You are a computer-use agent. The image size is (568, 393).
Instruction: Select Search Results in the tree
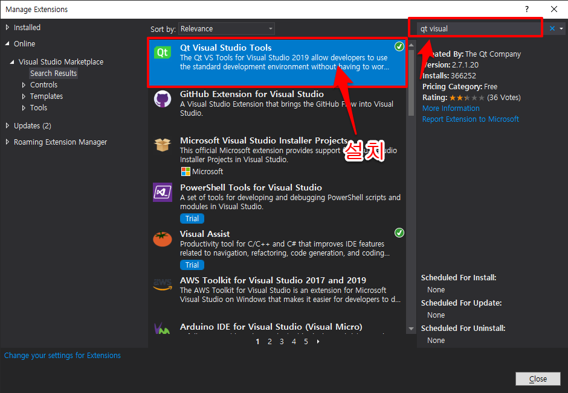tap(53, 74)
